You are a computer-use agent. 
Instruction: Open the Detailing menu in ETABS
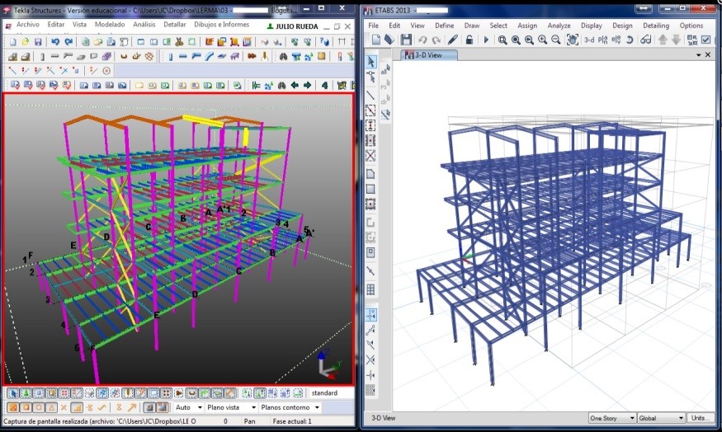(x=656, y=26)
